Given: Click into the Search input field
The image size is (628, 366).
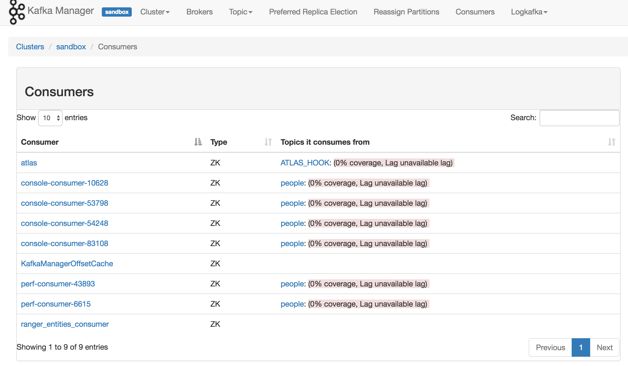Looking at the screenshot, I should coord(579,118).
